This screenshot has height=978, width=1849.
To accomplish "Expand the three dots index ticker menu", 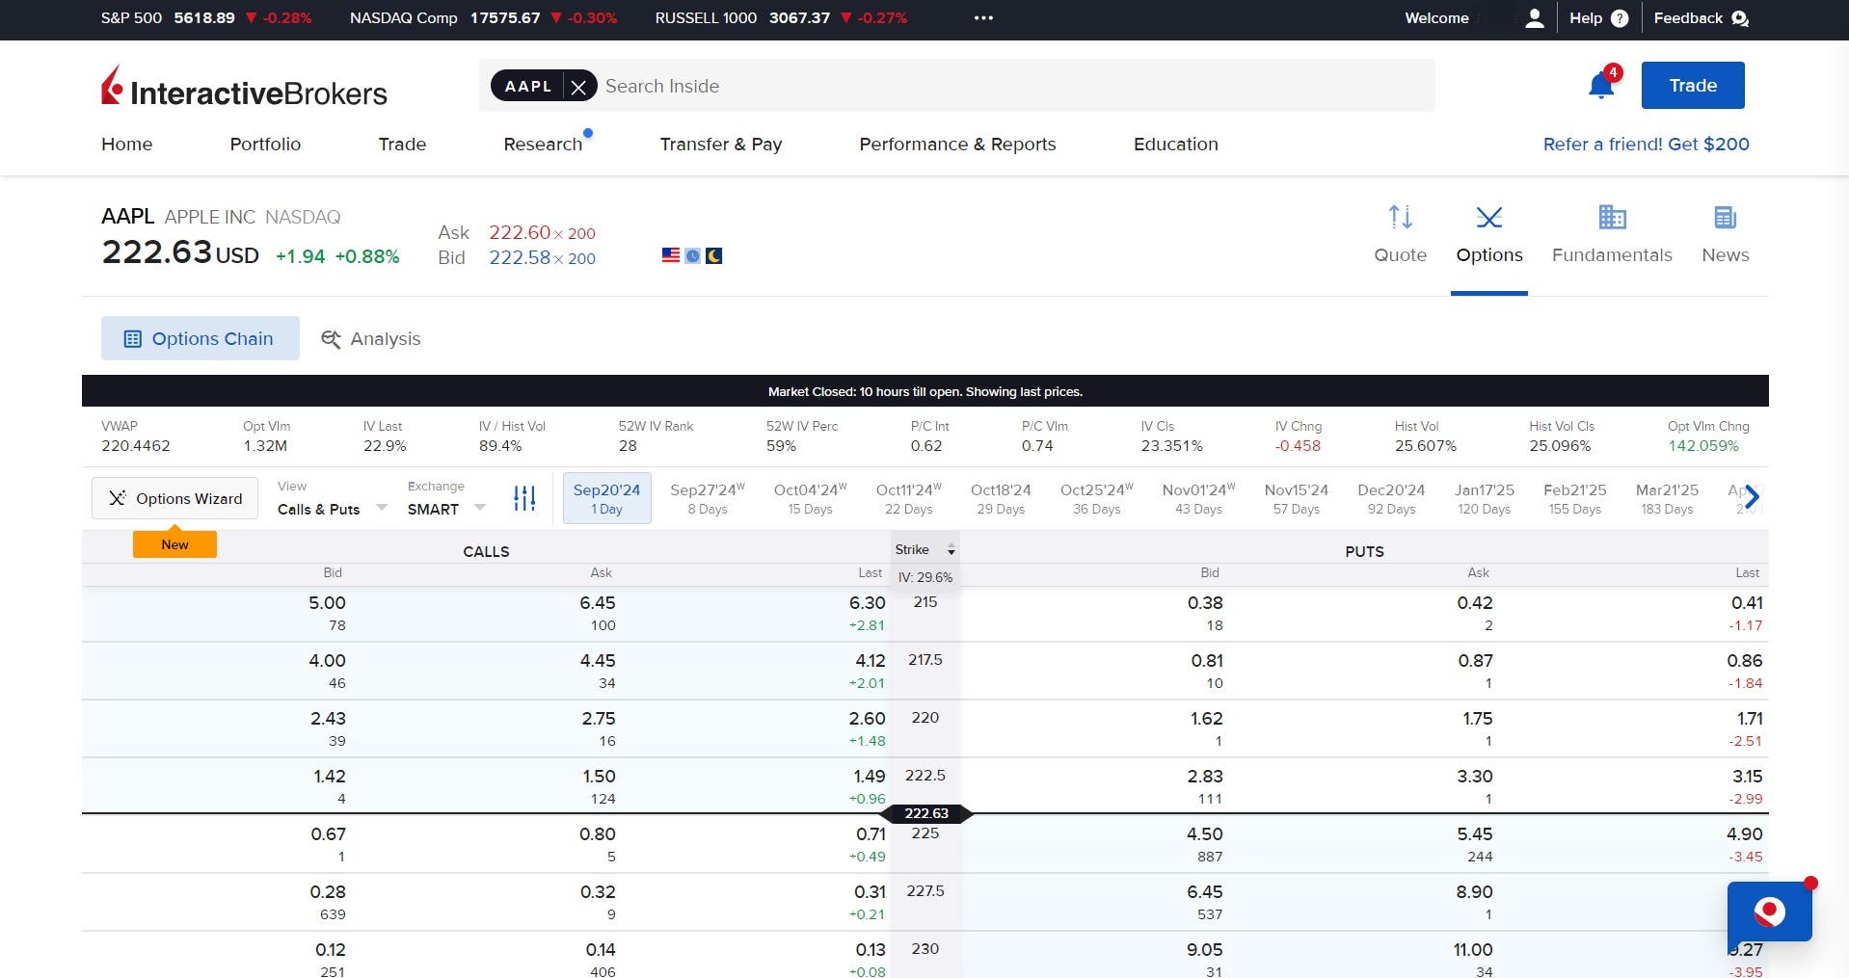I will 983,18.
